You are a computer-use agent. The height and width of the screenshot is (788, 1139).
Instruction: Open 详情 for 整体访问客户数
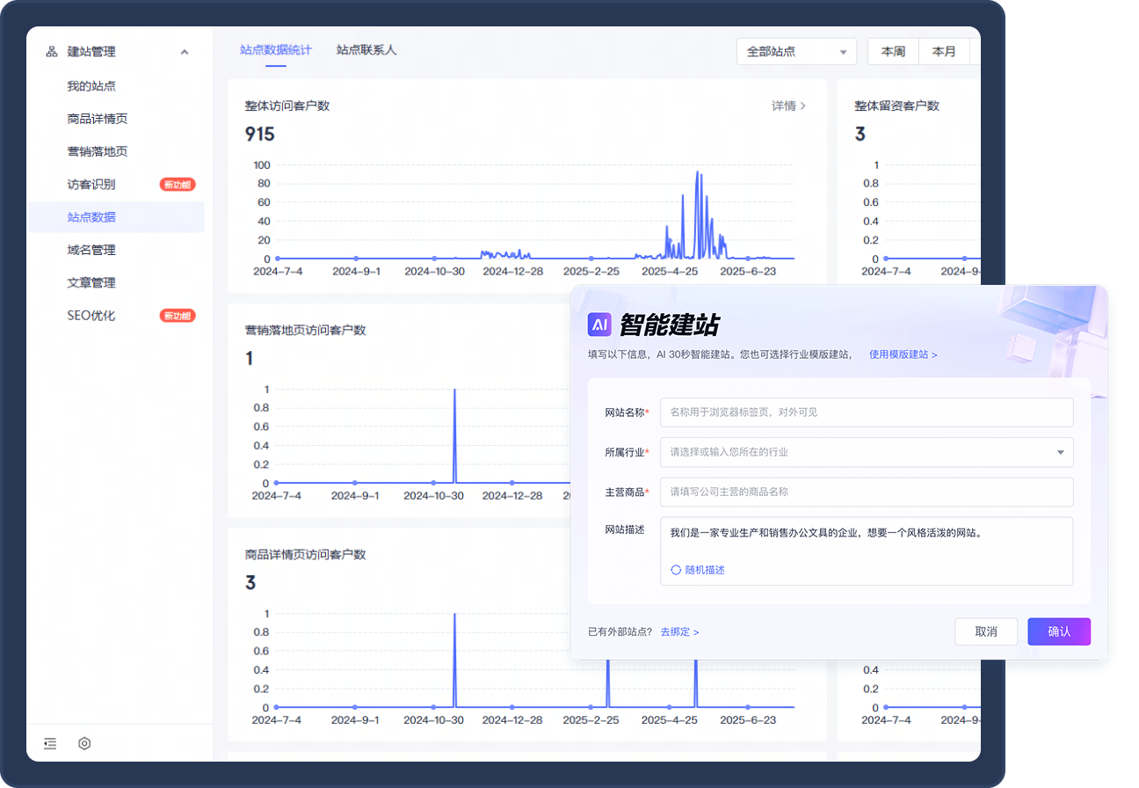788,106
